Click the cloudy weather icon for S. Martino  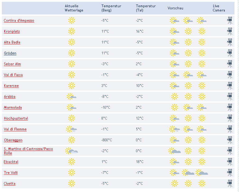71,151
